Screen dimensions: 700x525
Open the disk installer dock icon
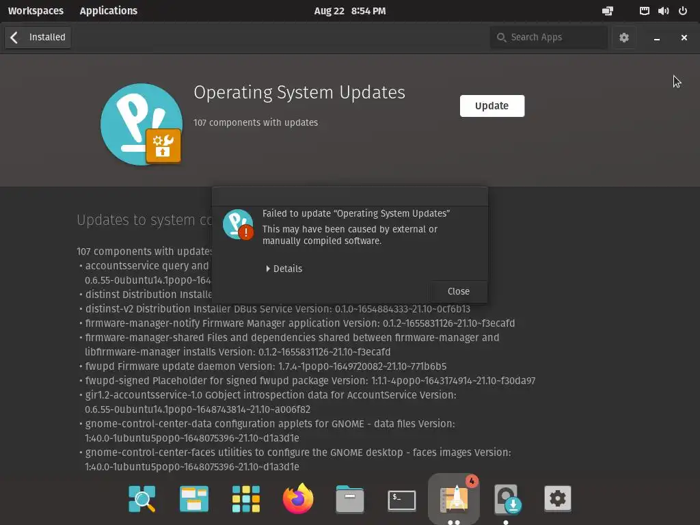[x=507, y=499]
